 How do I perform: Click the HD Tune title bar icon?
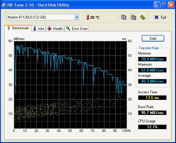(4, 5)
